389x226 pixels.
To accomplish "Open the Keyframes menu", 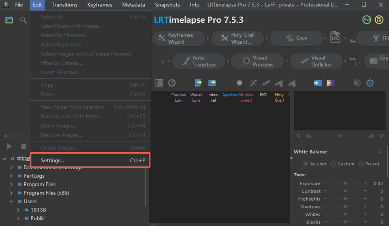I will pos(100,5).
